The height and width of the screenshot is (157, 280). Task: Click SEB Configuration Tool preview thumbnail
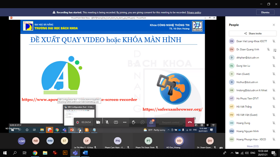click(x=79, y=115)
